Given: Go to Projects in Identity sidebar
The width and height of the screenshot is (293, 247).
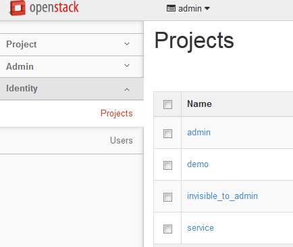Looking at the screenshot, I should (117, 113).
